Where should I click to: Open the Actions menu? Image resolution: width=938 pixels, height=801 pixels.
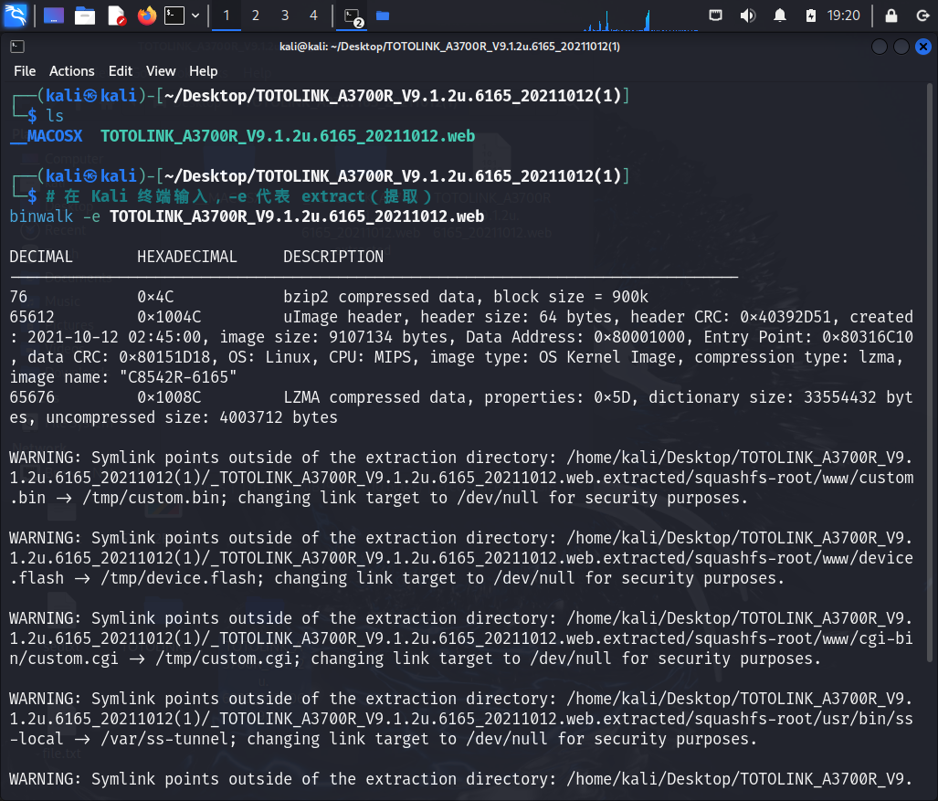click(x=72, y=71)
